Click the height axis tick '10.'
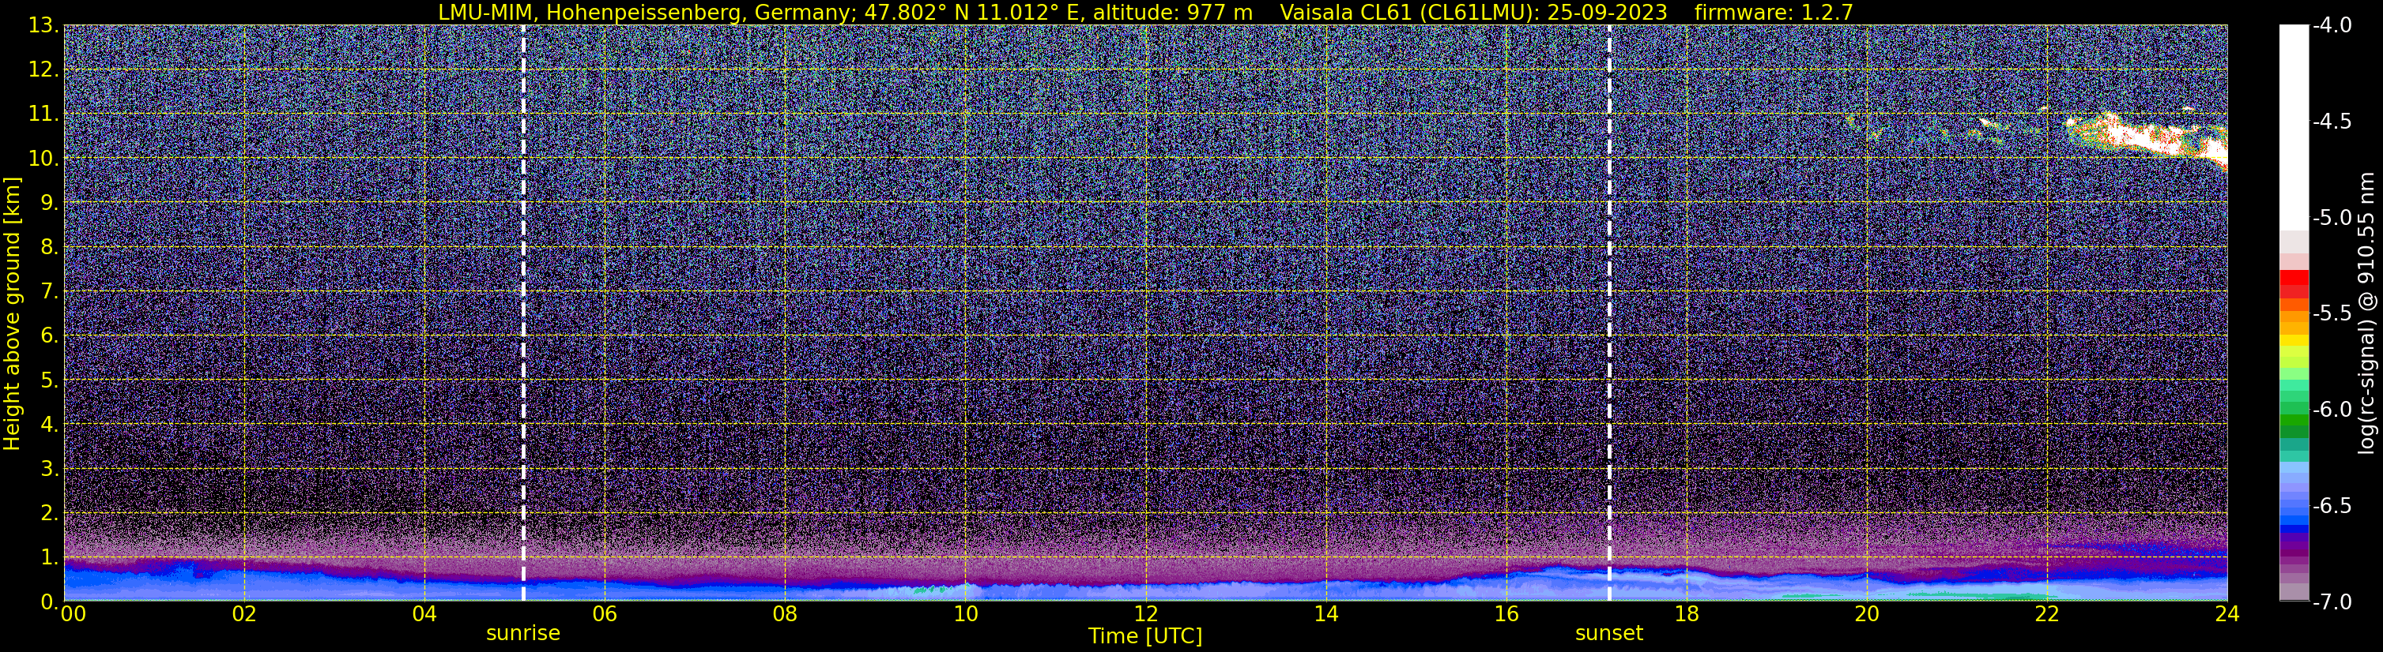Screen dimensions: 2383x652 [x=43, y=159]
